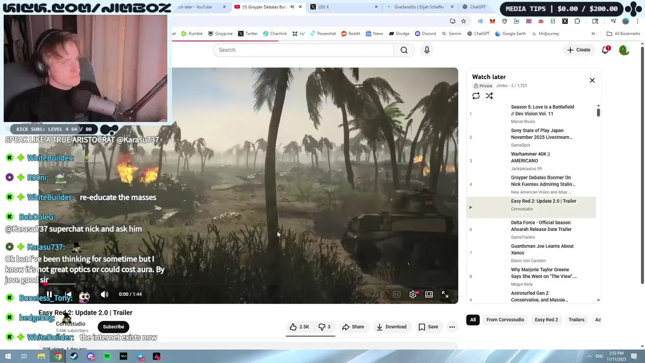Close the Groyper Debates browser tab
The height and width of the screenshot is (363, 645).
coord(300,7)
